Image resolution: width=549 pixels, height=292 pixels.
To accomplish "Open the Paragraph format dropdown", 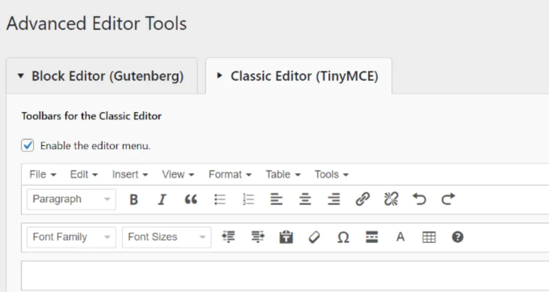I will click(71, 200).
